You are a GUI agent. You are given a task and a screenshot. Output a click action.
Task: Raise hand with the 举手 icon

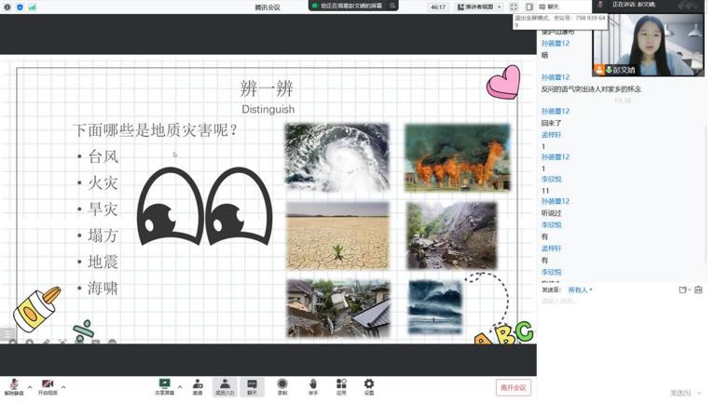(x=312, y=385)
